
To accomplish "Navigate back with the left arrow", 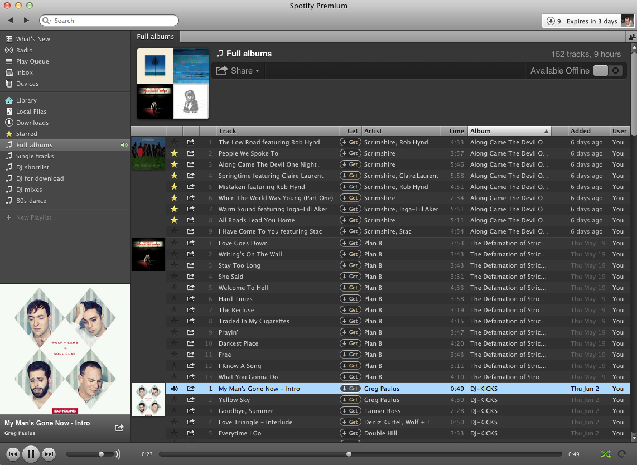I will [x=11, y=21].
